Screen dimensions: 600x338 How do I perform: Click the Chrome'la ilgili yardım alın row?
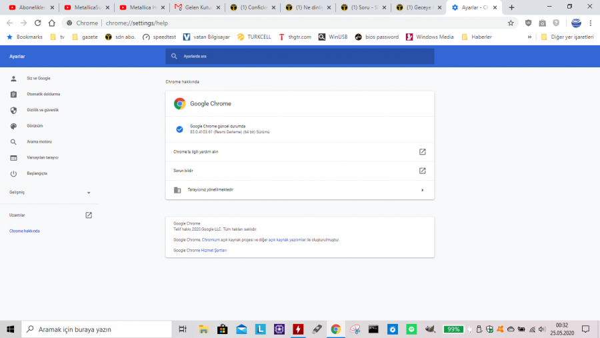pos(299,152)
